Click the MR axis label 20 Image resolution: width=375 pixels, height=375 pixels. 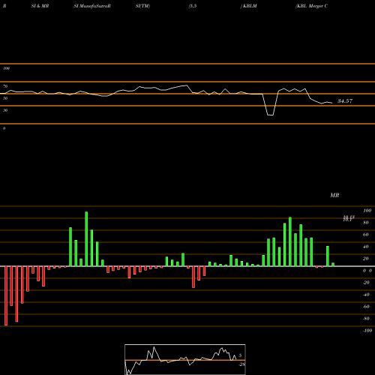[x=366, y=259]
